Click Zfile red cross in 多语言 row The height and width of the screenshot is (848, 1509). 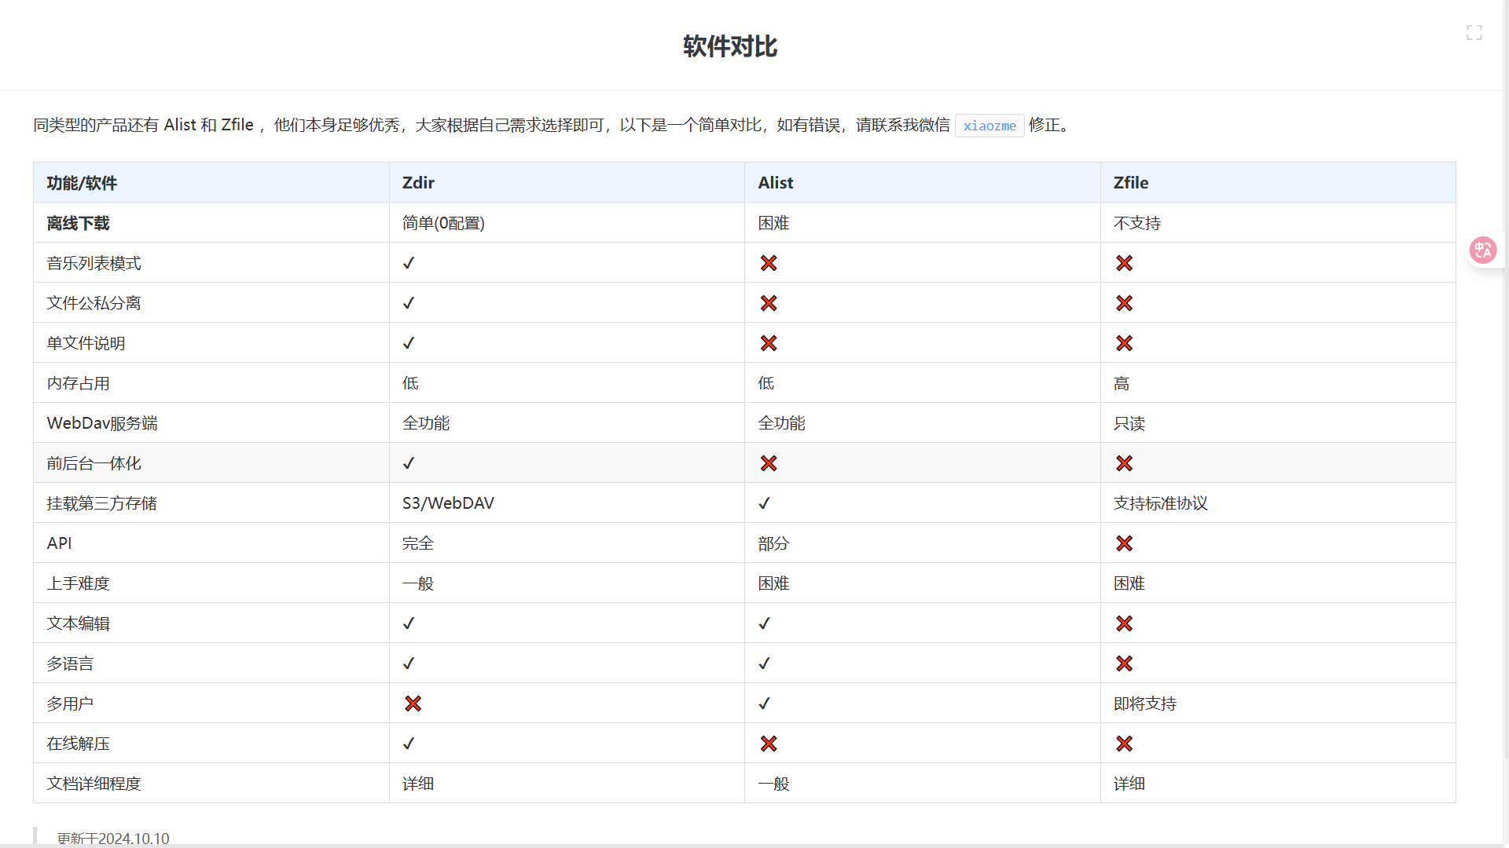coord(1125,663)
